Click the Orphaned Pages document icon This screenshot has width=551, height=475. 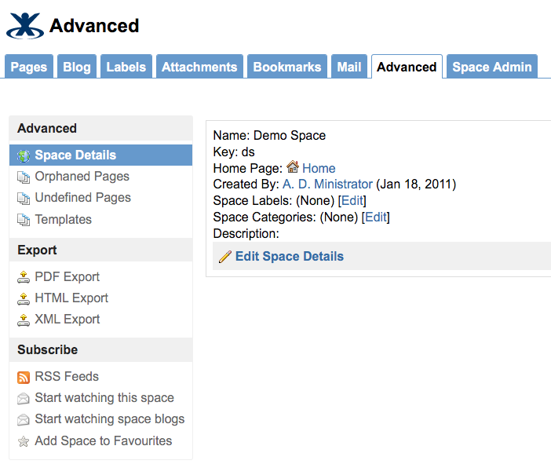pos(24,177)
